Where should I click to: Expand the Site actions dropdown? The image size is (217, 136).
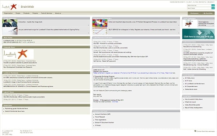pyautogui.click(x=211, y=2)
